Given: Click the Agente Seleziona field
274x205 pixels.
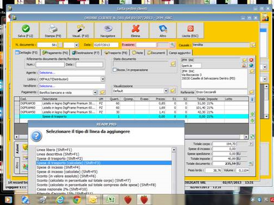Looking at the screenshot, I should 72,72.
